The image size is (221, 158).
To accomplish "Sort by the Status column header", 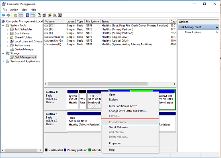I will pyautogui.click(x=135, y=21).
